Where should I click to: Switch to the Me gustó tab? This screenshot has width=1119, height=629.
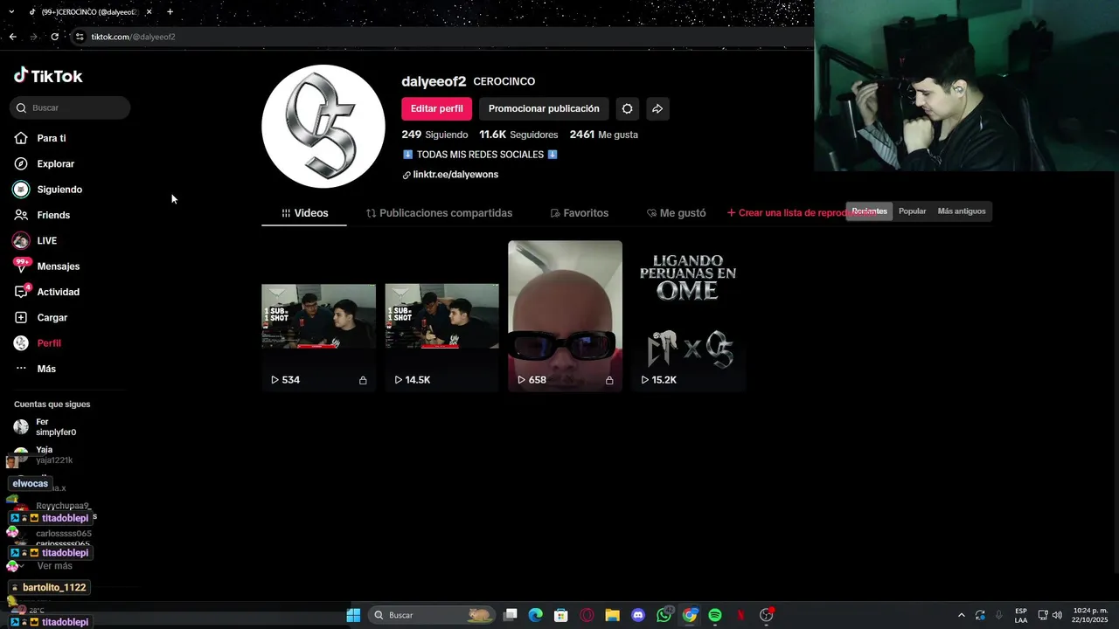click(676, 213)
